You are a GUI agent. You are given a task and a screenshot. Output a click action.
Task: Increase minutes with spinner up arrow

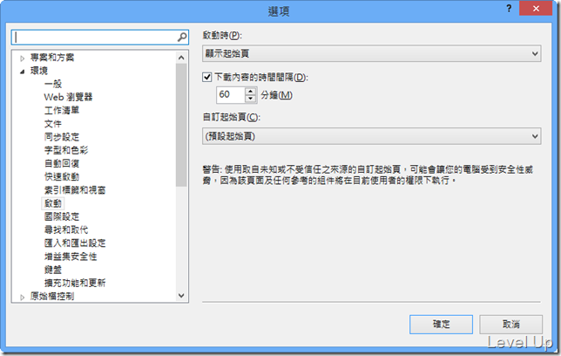251,91
